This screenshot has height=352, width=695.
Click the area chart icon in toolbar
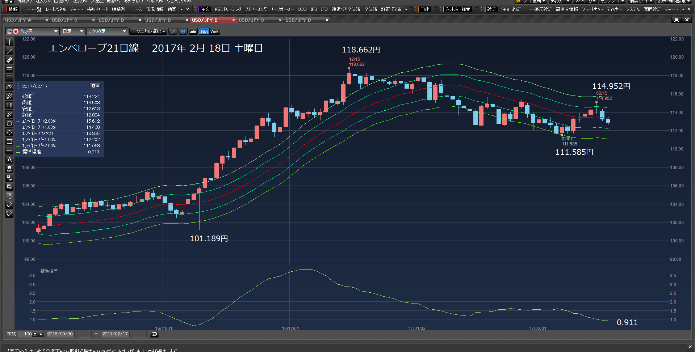pyautogui.click(x=193, y=31)
